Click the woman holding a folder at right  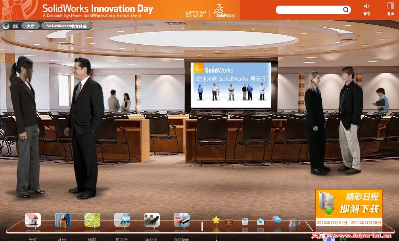pos(381,101)
